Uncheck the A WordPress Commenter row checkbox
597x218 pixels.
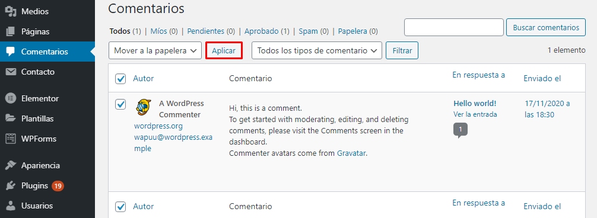[120, 104]
